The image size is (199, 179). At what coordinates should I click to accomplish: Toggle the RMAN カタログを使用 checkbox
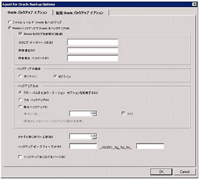(20, 34)
